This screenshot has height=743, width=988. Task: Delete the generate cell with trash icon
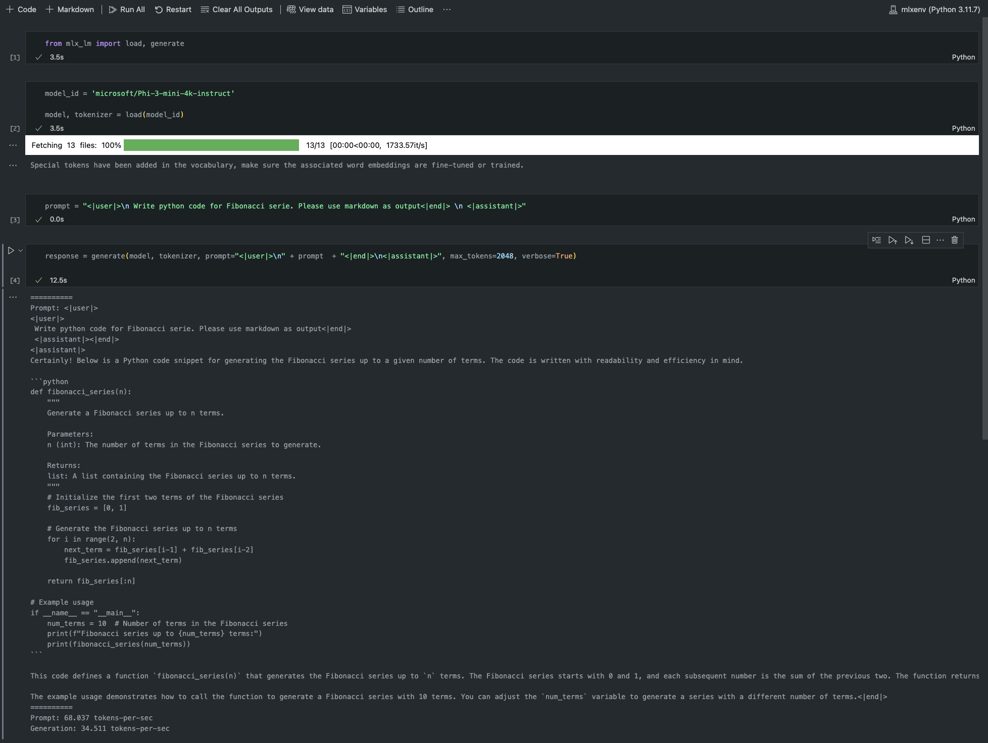tap(955, 240)
